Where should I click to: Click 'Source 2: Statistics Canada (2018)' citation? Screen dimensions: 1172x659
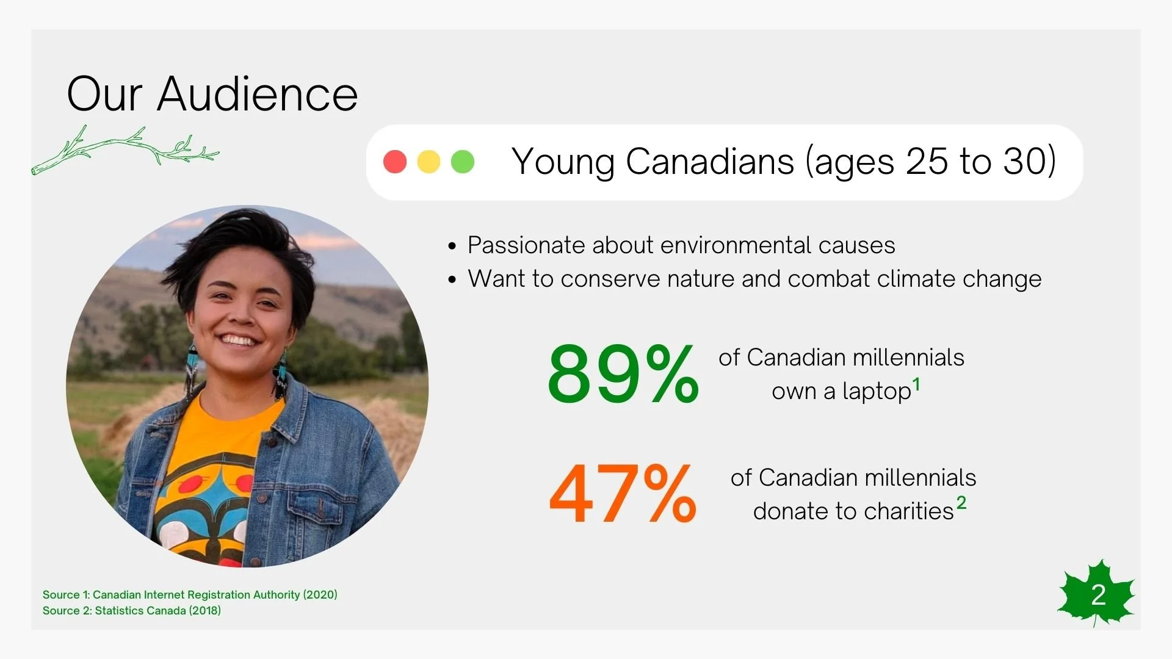[x=132, y=610]
